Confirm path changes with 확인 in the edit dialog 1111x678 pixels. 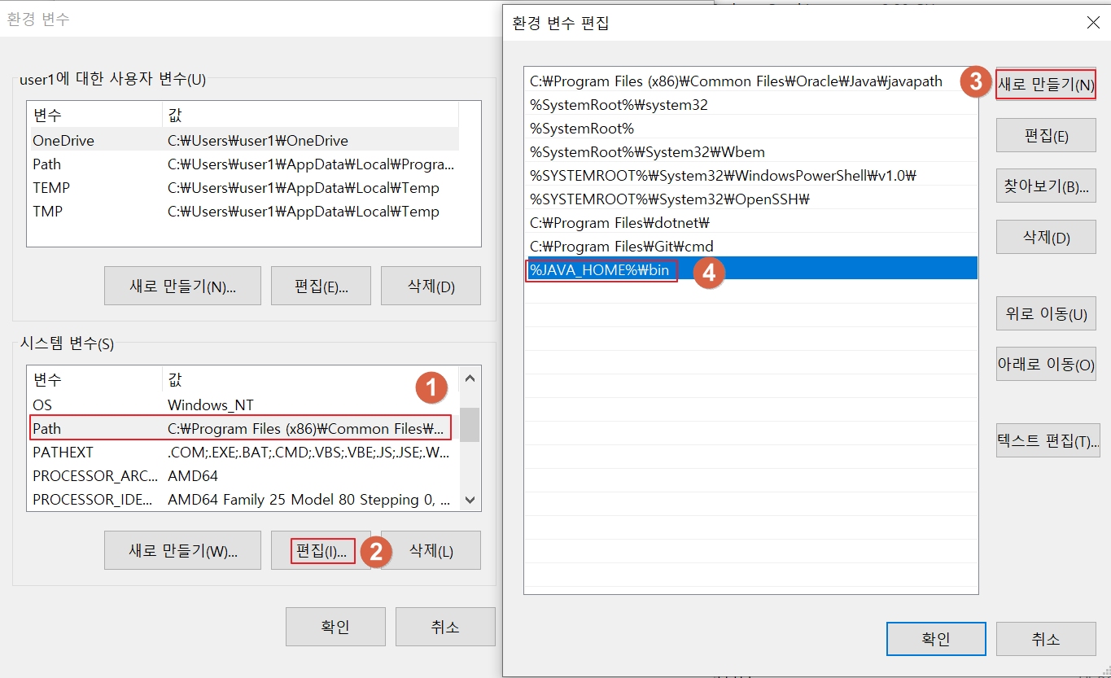935,639
